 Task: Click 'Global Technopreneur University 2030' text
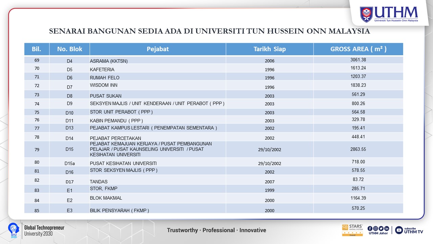(x=44, y=230)
